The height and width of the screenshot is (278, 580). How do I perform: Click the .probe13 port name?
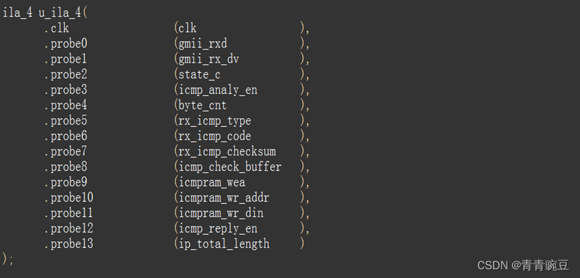point(69,244)
